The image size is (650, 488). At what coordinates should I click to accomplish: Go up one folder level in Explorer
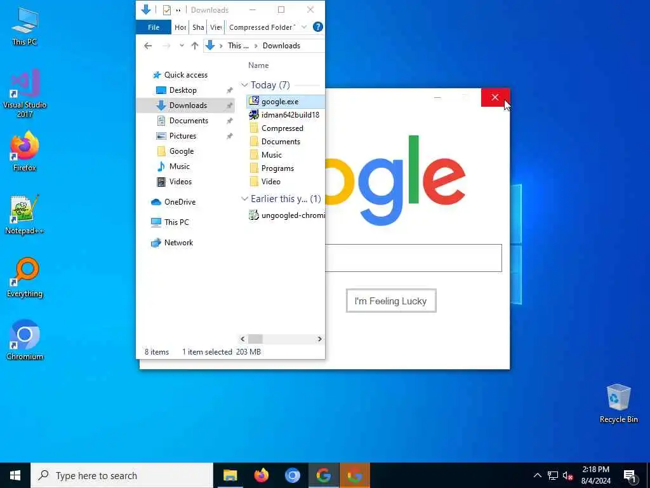tap(195, 46)
